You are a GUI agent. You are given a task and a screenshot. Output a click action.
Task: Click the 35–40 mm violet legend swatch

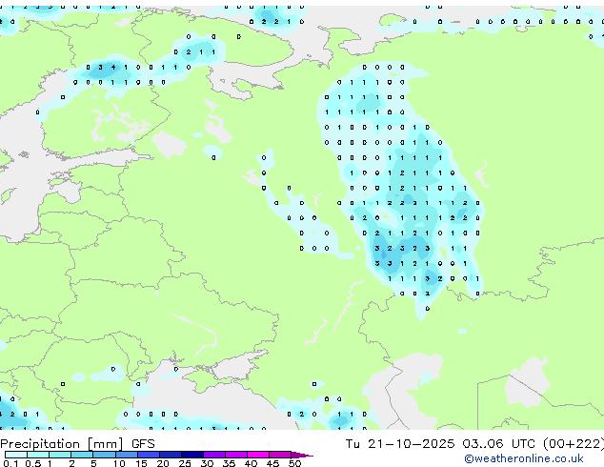235,455
